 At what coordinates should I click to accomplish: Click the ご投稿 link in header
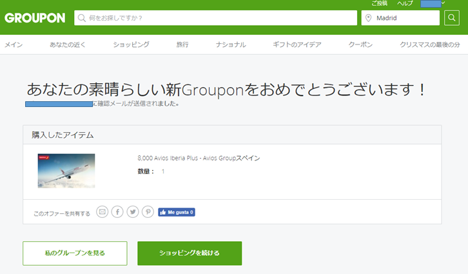click(379, 3)
